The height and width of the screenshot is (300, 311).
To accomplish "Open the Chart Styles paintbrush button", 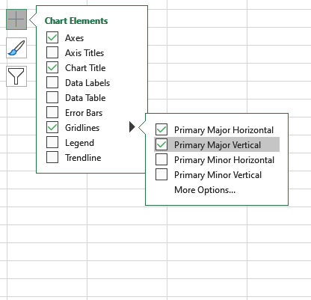I will 16,48.
